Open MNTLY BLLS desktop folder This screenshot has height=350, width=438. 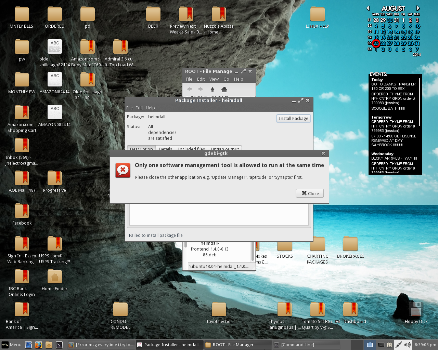[22, 17]
